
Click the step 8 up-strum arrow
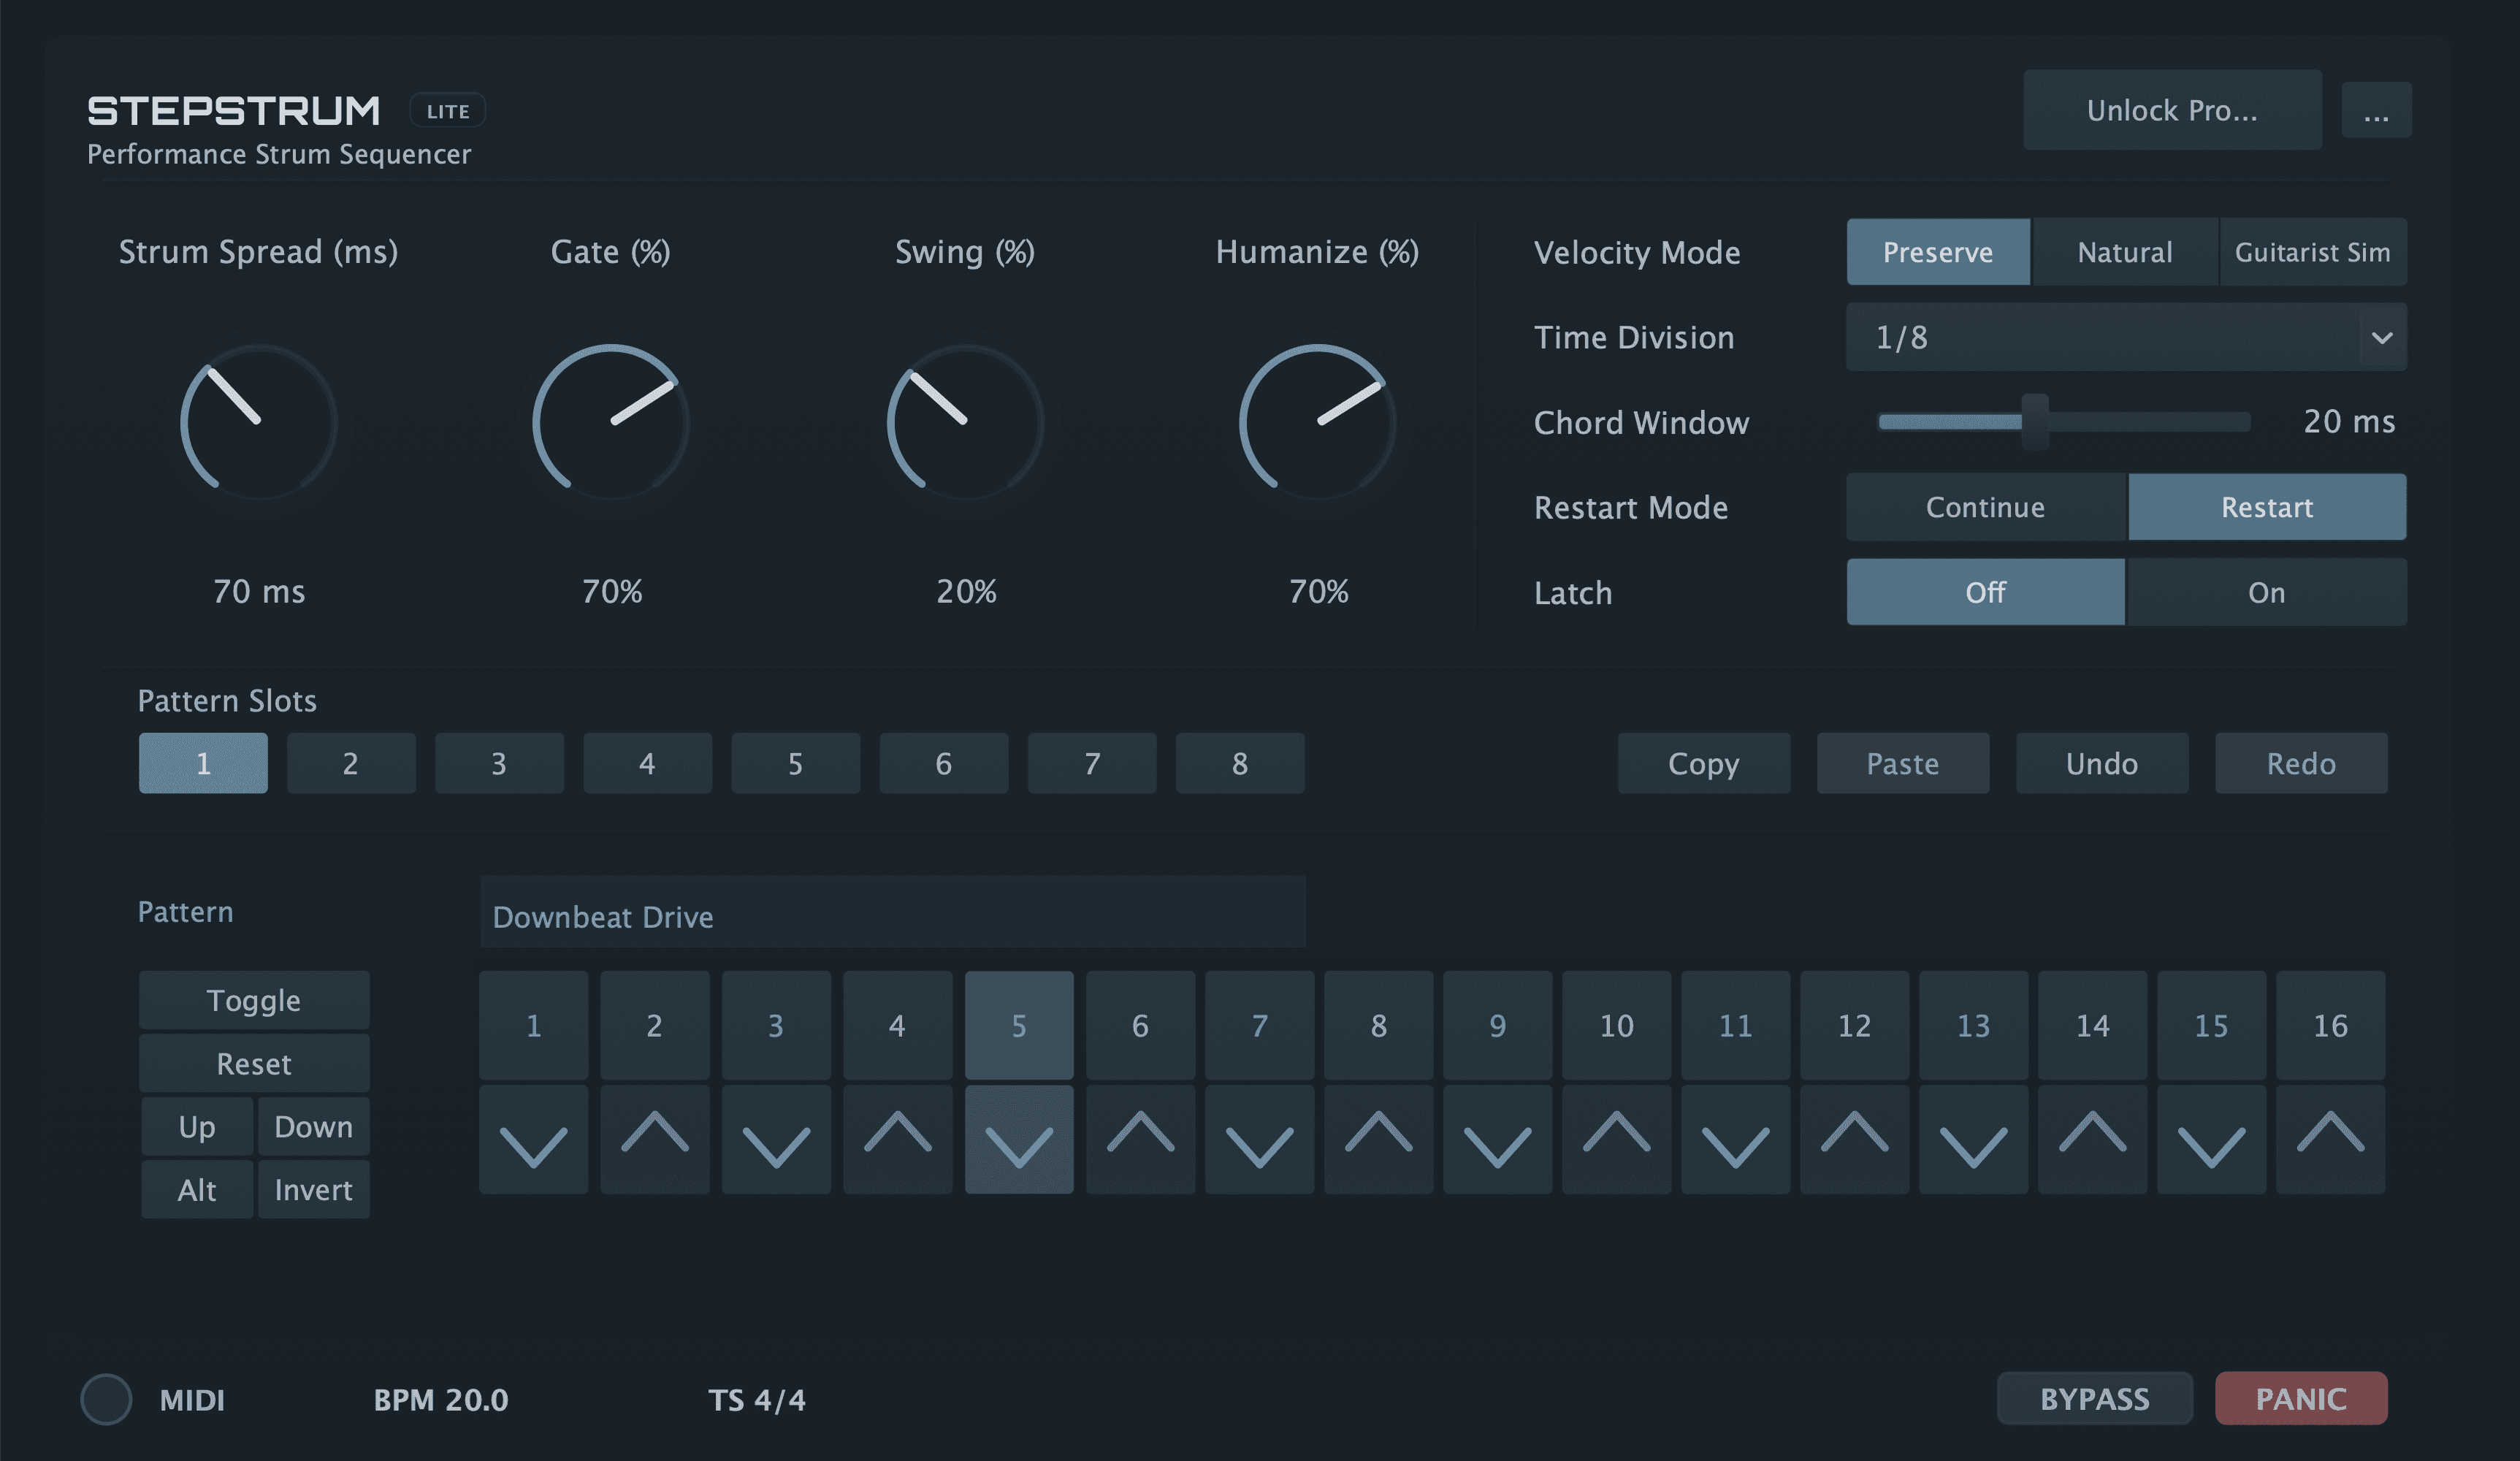(1378, 1139)
